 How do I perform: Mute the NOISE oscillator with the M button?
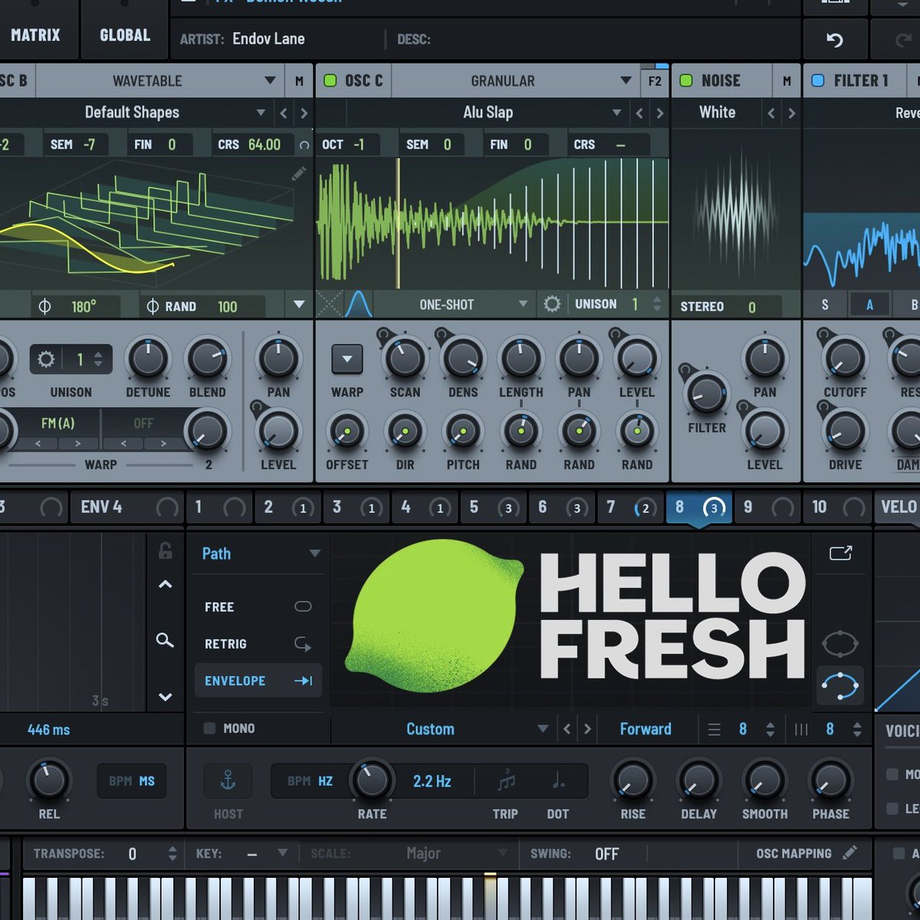pyautogui.click(x=786, y=80)
